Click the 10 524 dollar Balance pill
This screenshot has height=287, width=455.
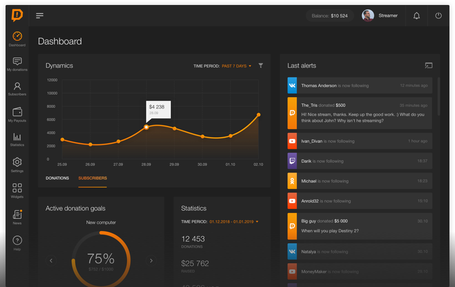[330, 15]
